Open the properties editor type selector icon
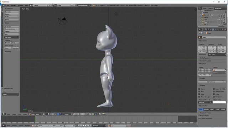Viewport: 228px width, 128px height. click(x=200, y=30)
